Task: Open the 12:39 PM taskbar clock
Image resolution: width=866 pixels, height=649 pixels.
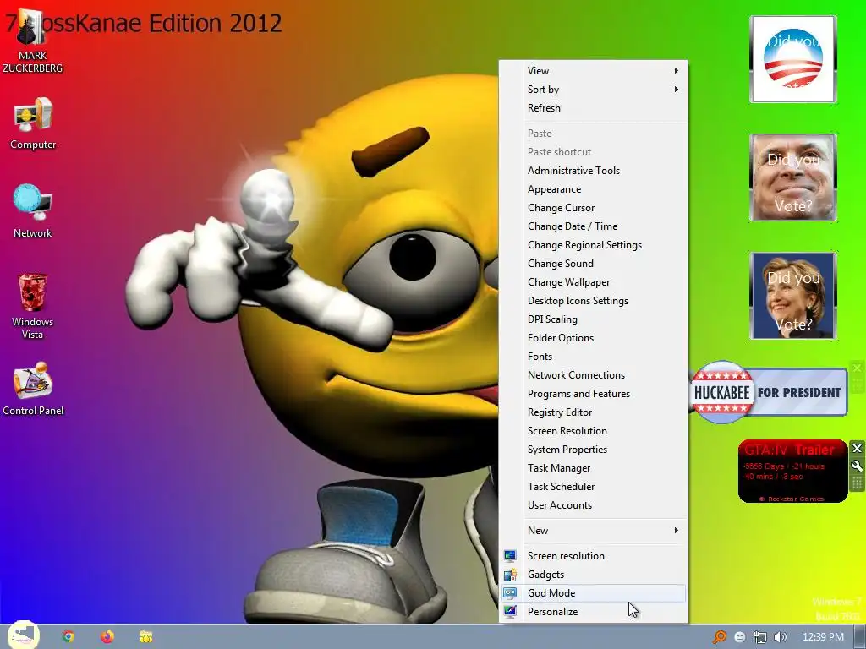Action: click(x=823, y=637)
